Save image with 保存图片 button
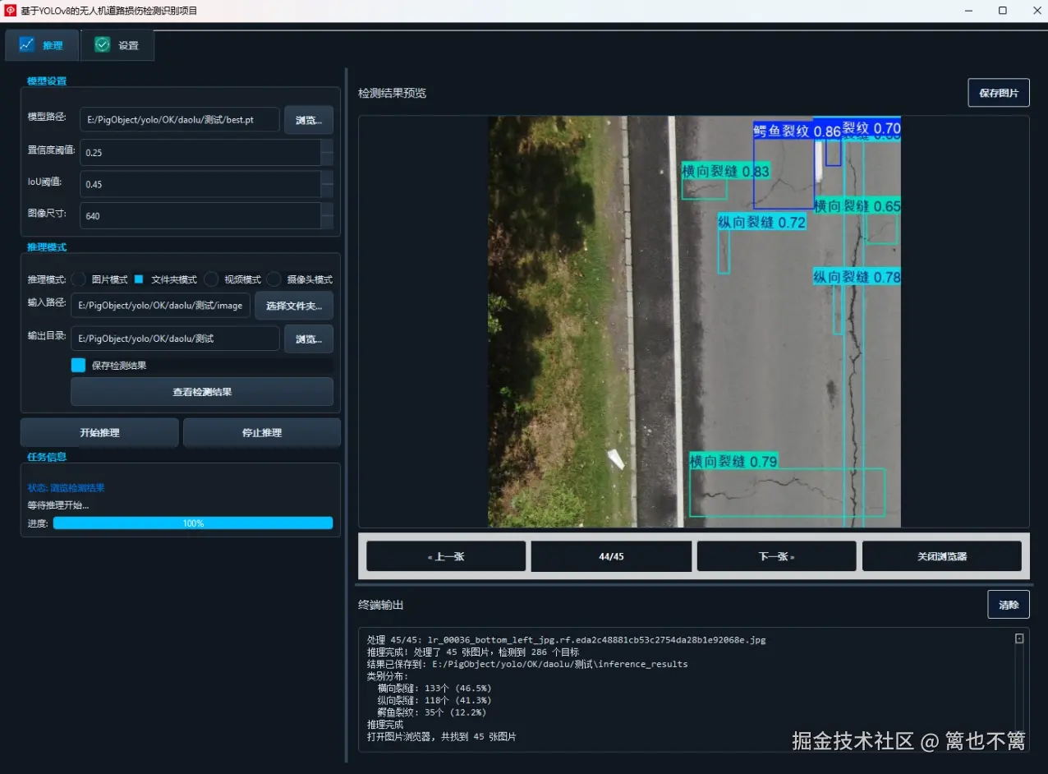The image size is (1048, 774). coord(999,93)
